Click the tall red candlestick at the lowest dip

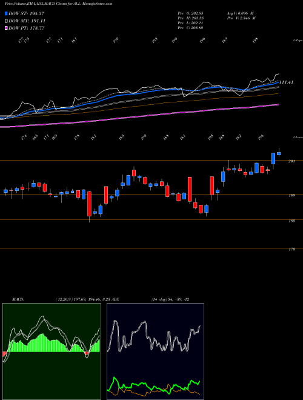89,204
